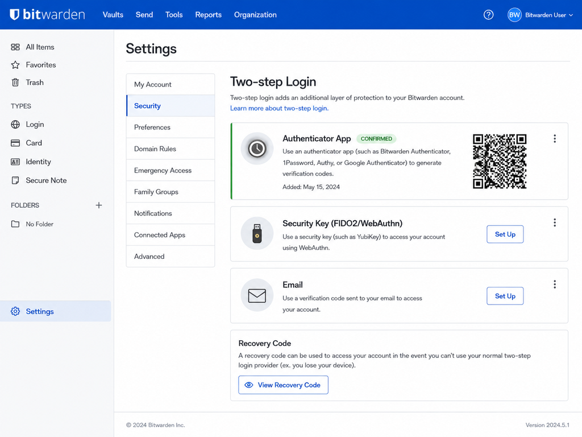Open the Tools menu
The image size is (582, 437).
[x=174, y=15]
